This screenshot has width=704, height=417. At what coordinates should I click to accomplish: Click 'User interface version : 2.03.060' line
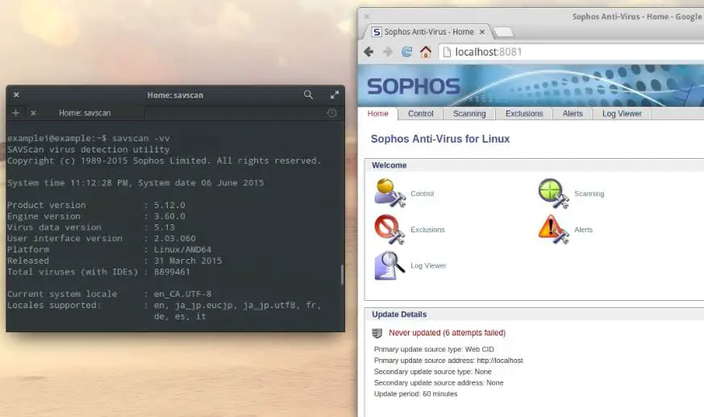pos(102,239)
